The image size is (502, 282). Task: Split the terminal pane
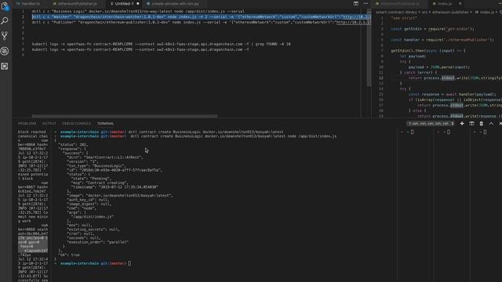point(471,124)
